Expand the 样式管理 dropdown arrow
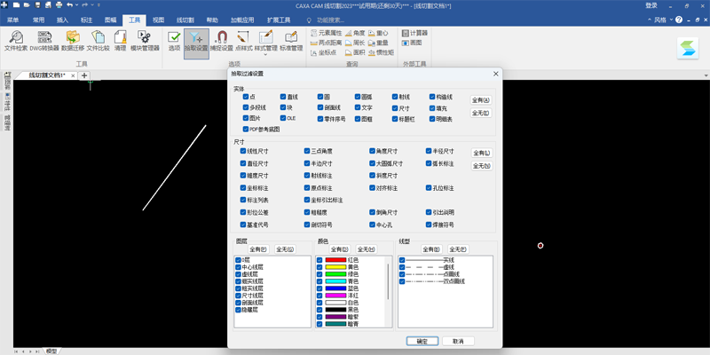Screen dimensions: 710x355 265,54
